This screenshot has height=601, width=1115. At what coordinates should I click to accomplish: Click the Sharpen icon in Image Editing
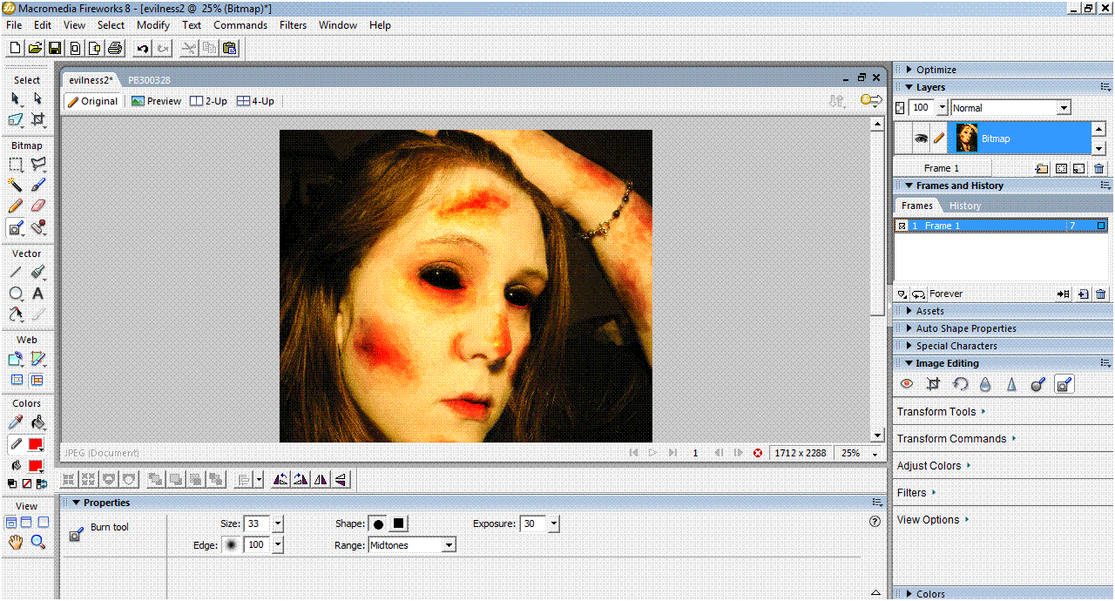(x=1011, y=384)
